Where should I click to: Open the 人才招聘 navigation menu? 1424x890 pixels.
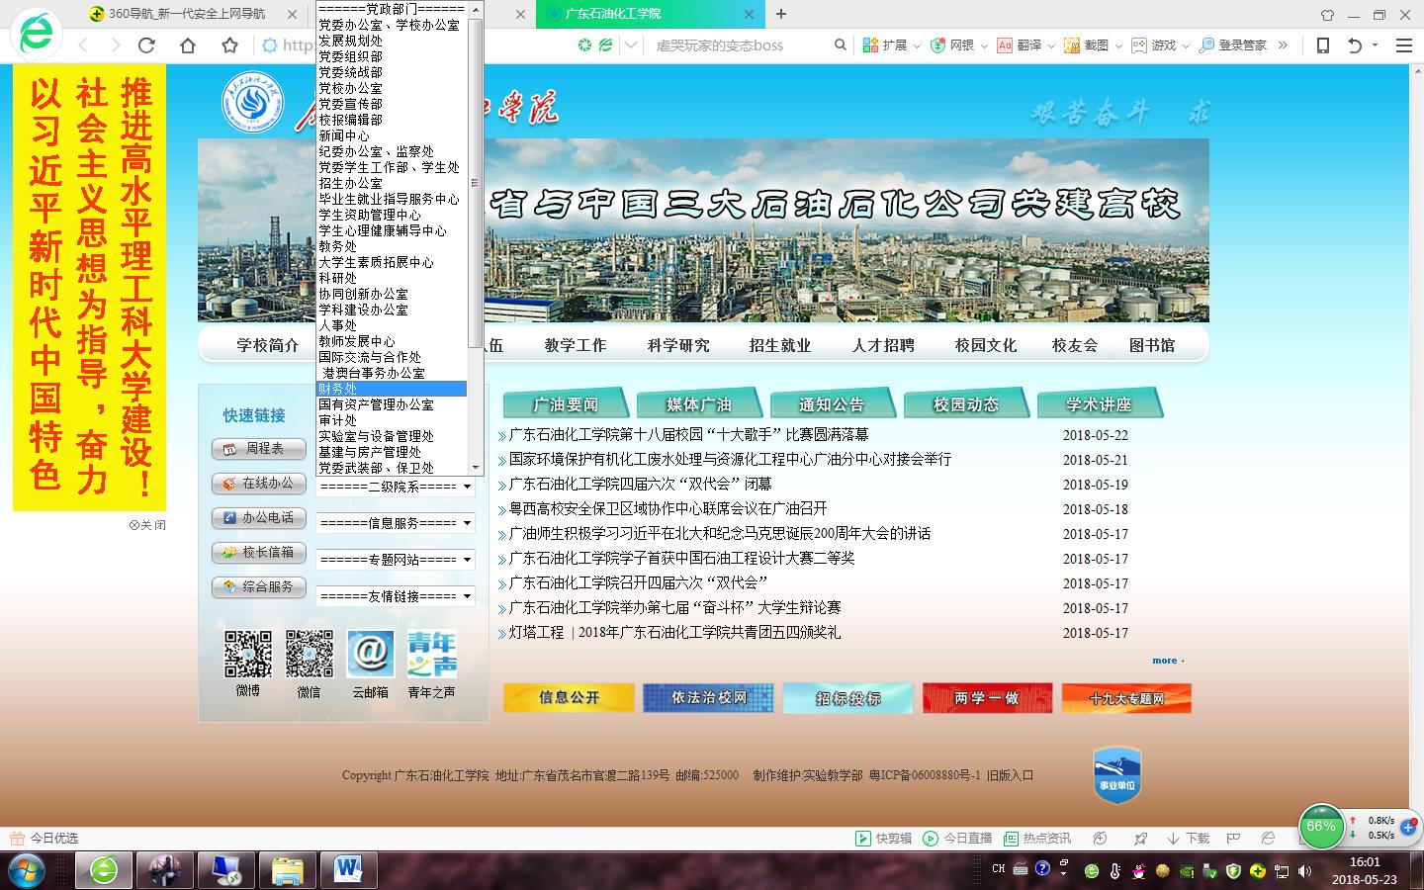pyautogui.click(x=883, y=345)
